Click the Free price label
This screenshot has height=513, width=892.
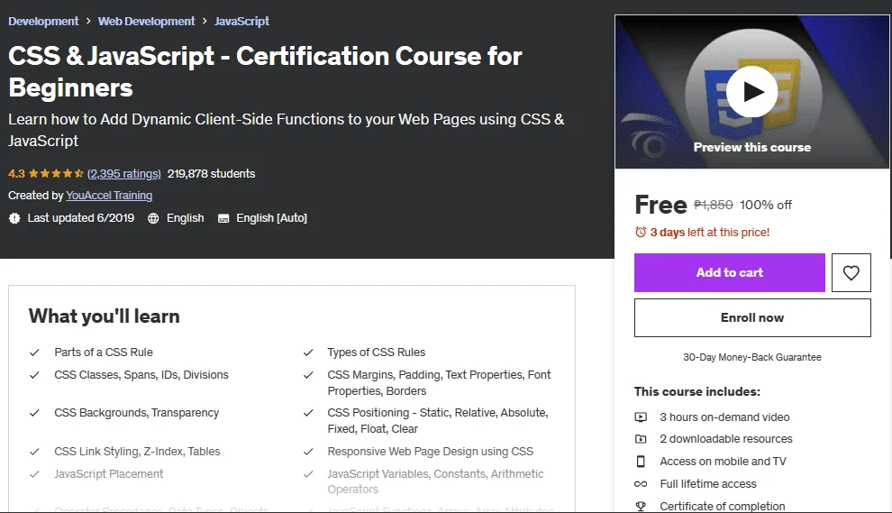pyautogui.click(x=660, y=205)
